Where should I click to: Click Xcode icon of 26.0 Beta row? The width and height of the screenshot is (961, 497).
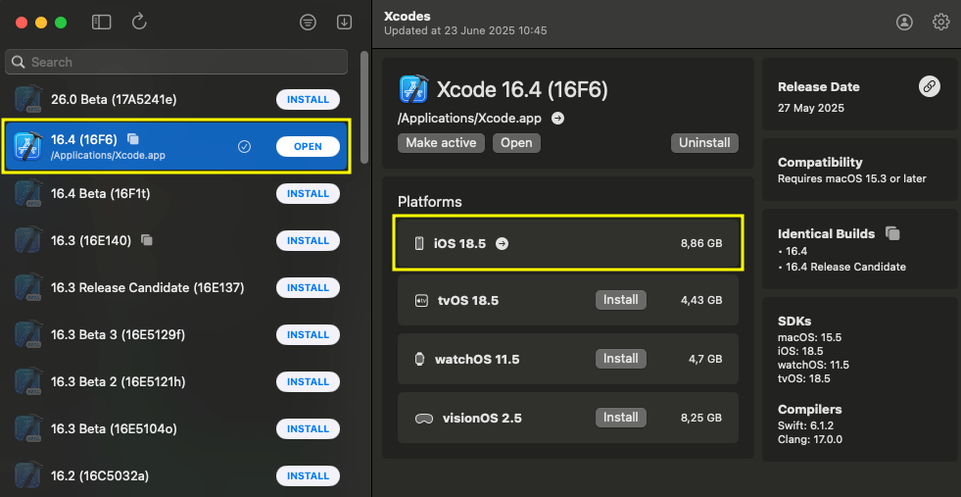click(x=28, y=99)
